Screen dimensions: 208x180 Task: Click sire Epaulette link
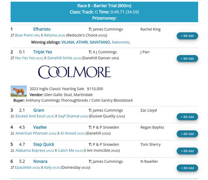[23, 168]
